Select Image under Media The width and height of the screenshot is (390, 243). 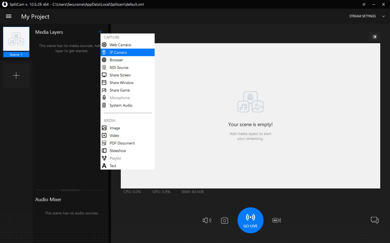tap(128, 128)
